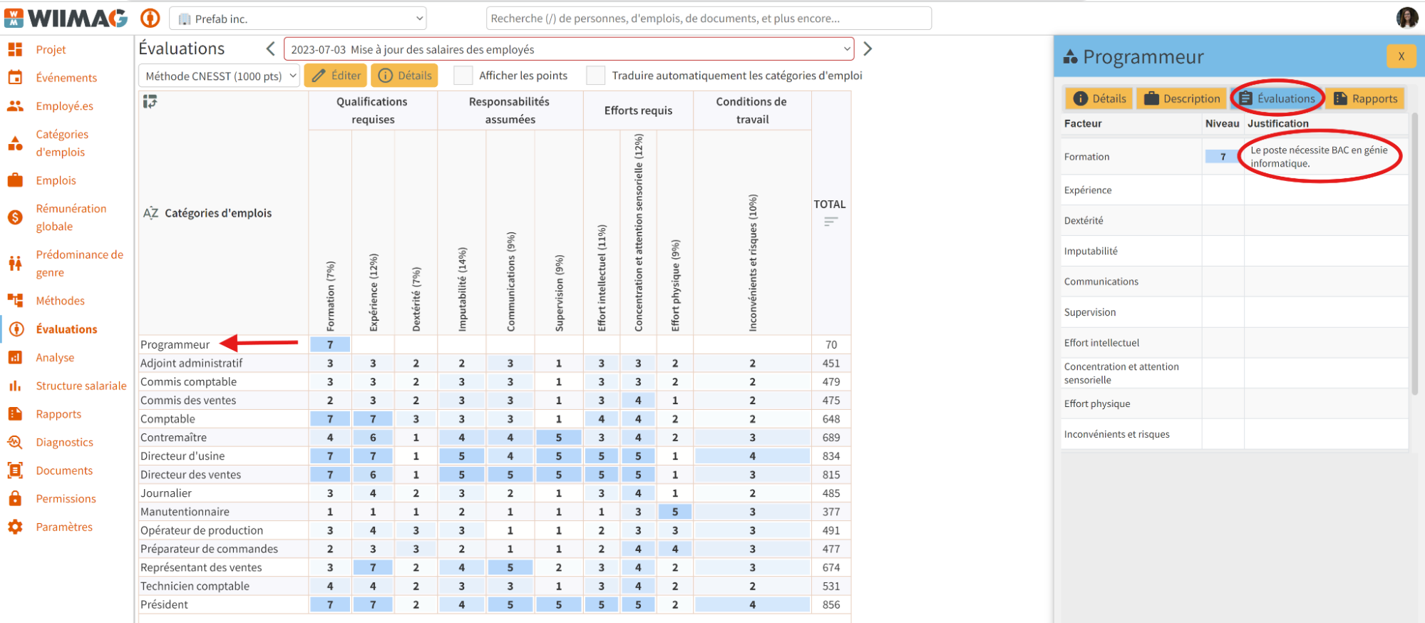The height and width of the screenshot is (623, 1425).
Task: Go to next evaluation with right chevron
Action: pos(868,49)
